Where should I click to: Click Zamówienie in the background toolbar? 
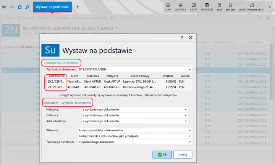(x=81, y=18)
